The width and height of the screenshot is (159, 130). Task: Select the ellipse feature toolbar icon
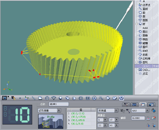[x=81, y=98]
